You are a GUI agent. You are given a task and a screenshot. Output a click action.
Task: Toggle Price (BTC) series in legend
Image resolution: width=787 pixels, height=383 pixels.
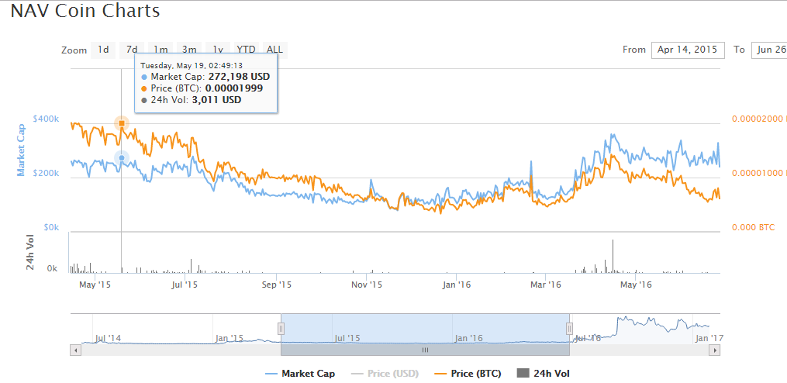point(468,374)
